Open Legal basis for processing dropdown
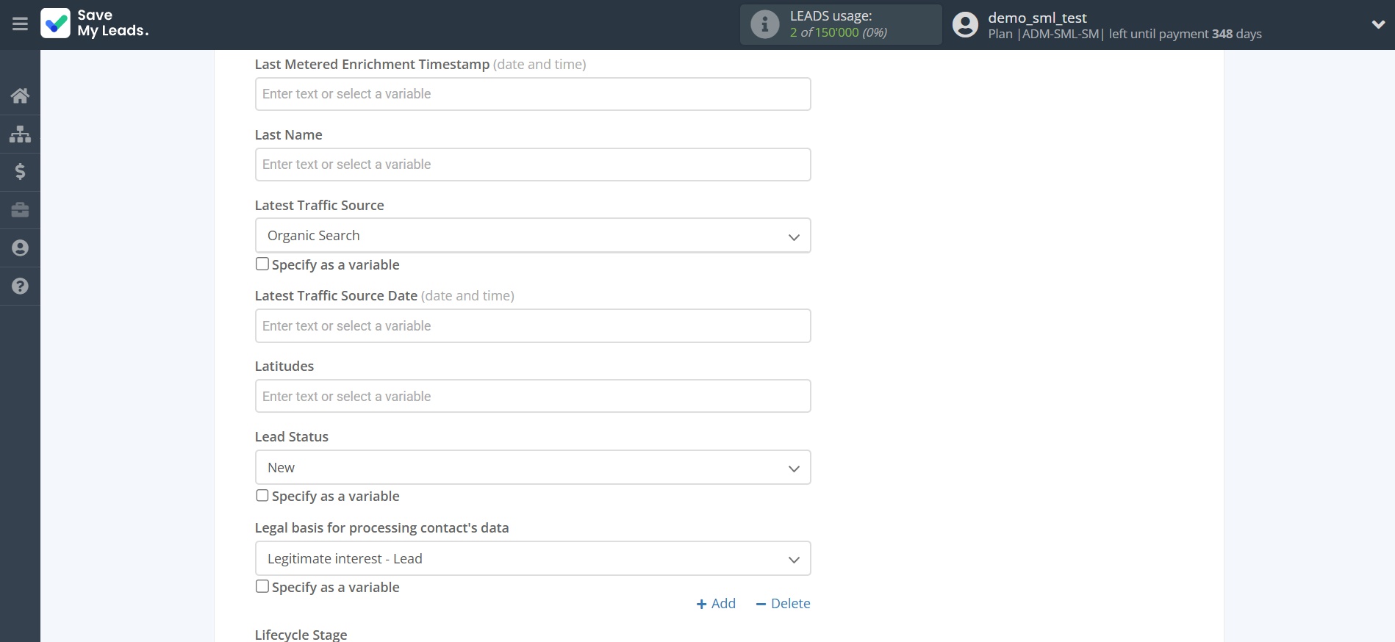Screen dimensions: 1395x642 (532, 558)
